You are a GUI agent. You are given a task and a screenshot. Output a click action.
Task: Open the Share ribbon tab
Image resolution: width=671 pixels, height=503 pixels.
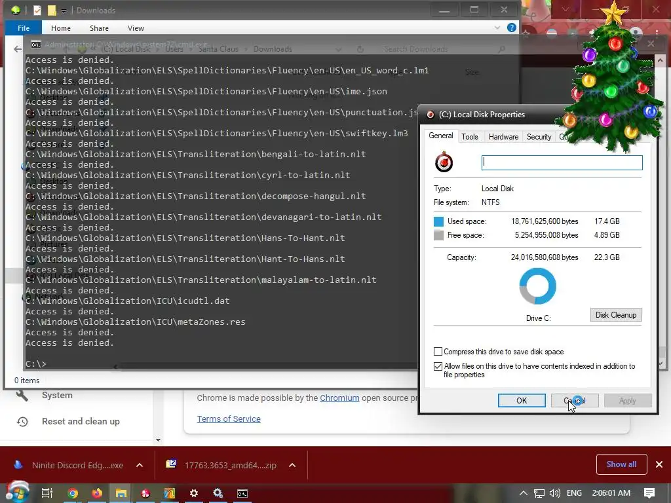click(99, 28)
